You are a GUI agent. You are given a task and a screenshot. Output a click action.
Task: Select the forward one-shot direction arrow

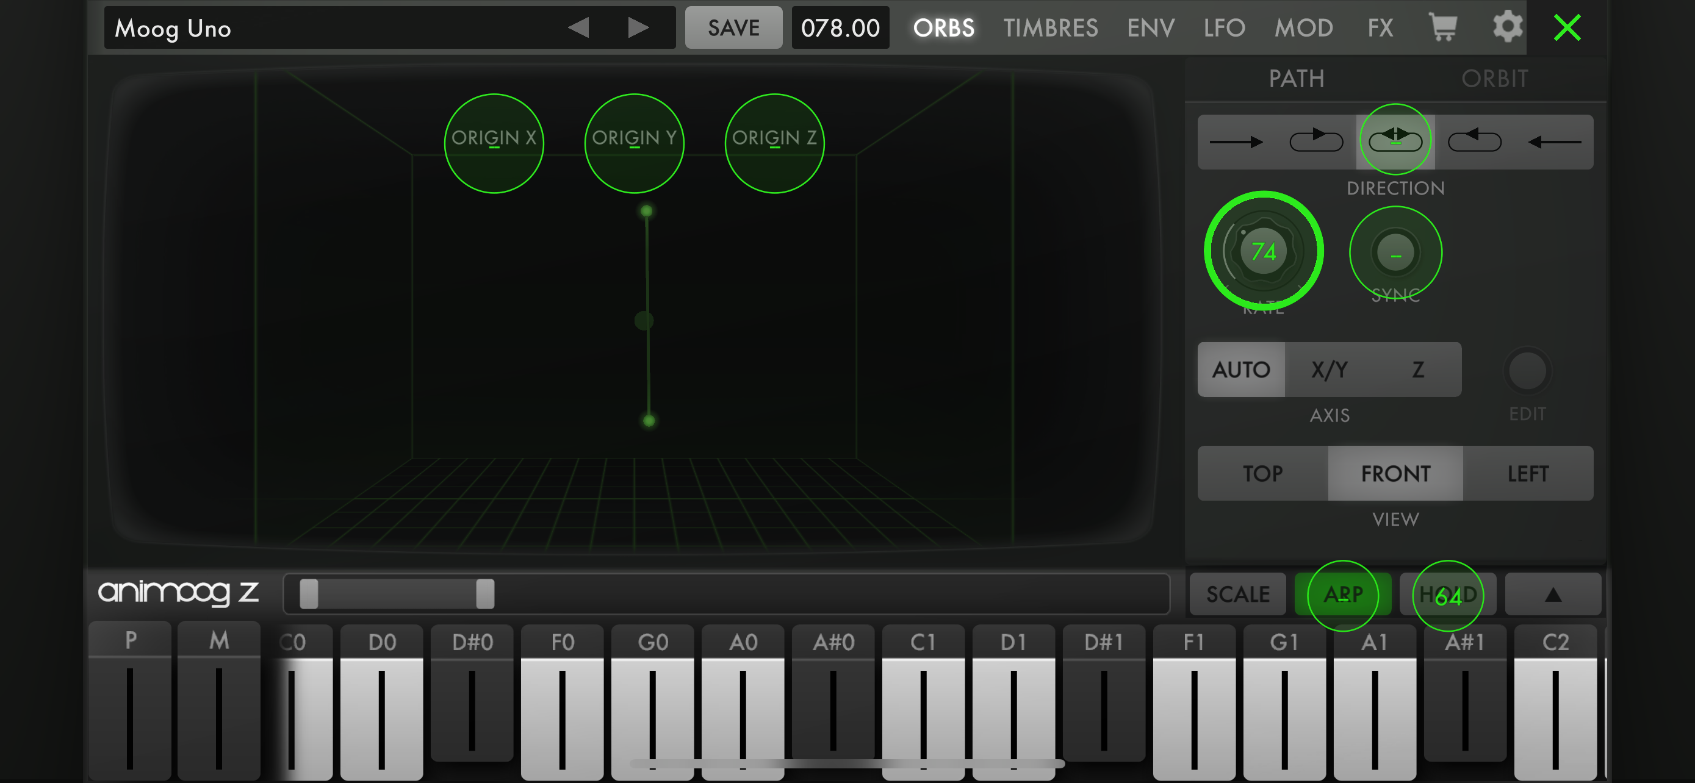pyautogui.click(x=1236, y=142)
